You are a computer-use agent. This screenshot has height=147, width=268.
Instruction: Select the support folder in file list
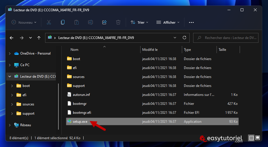point(79,86)
